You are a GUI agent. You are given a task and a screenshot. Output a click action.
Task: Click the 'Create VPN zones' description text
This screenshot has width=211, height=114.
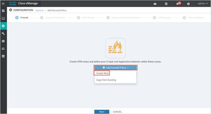[115, 62]
